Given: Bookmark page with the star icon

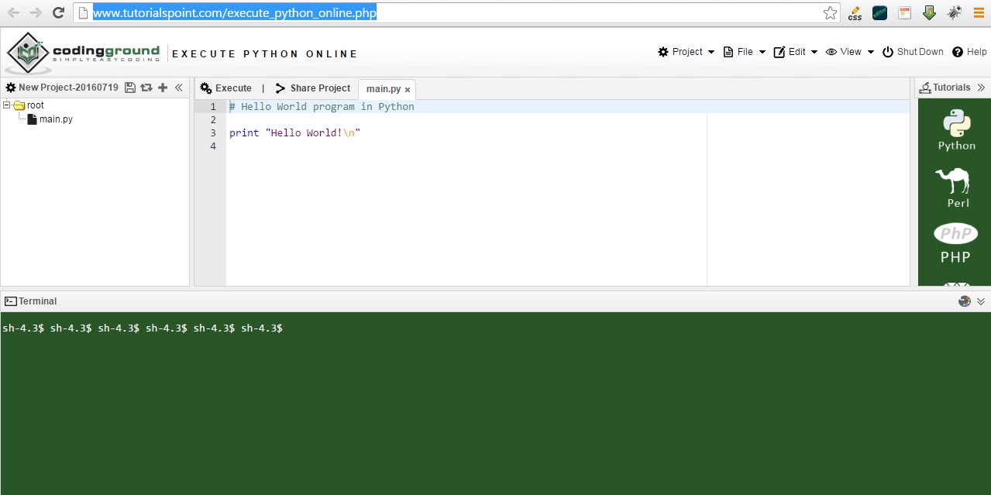Looking at the screenshot, I should click(x=830, y=12).
